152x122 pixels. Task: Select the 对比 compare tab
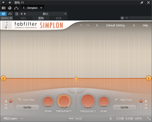pyautogui.click(x=23, y=18)
